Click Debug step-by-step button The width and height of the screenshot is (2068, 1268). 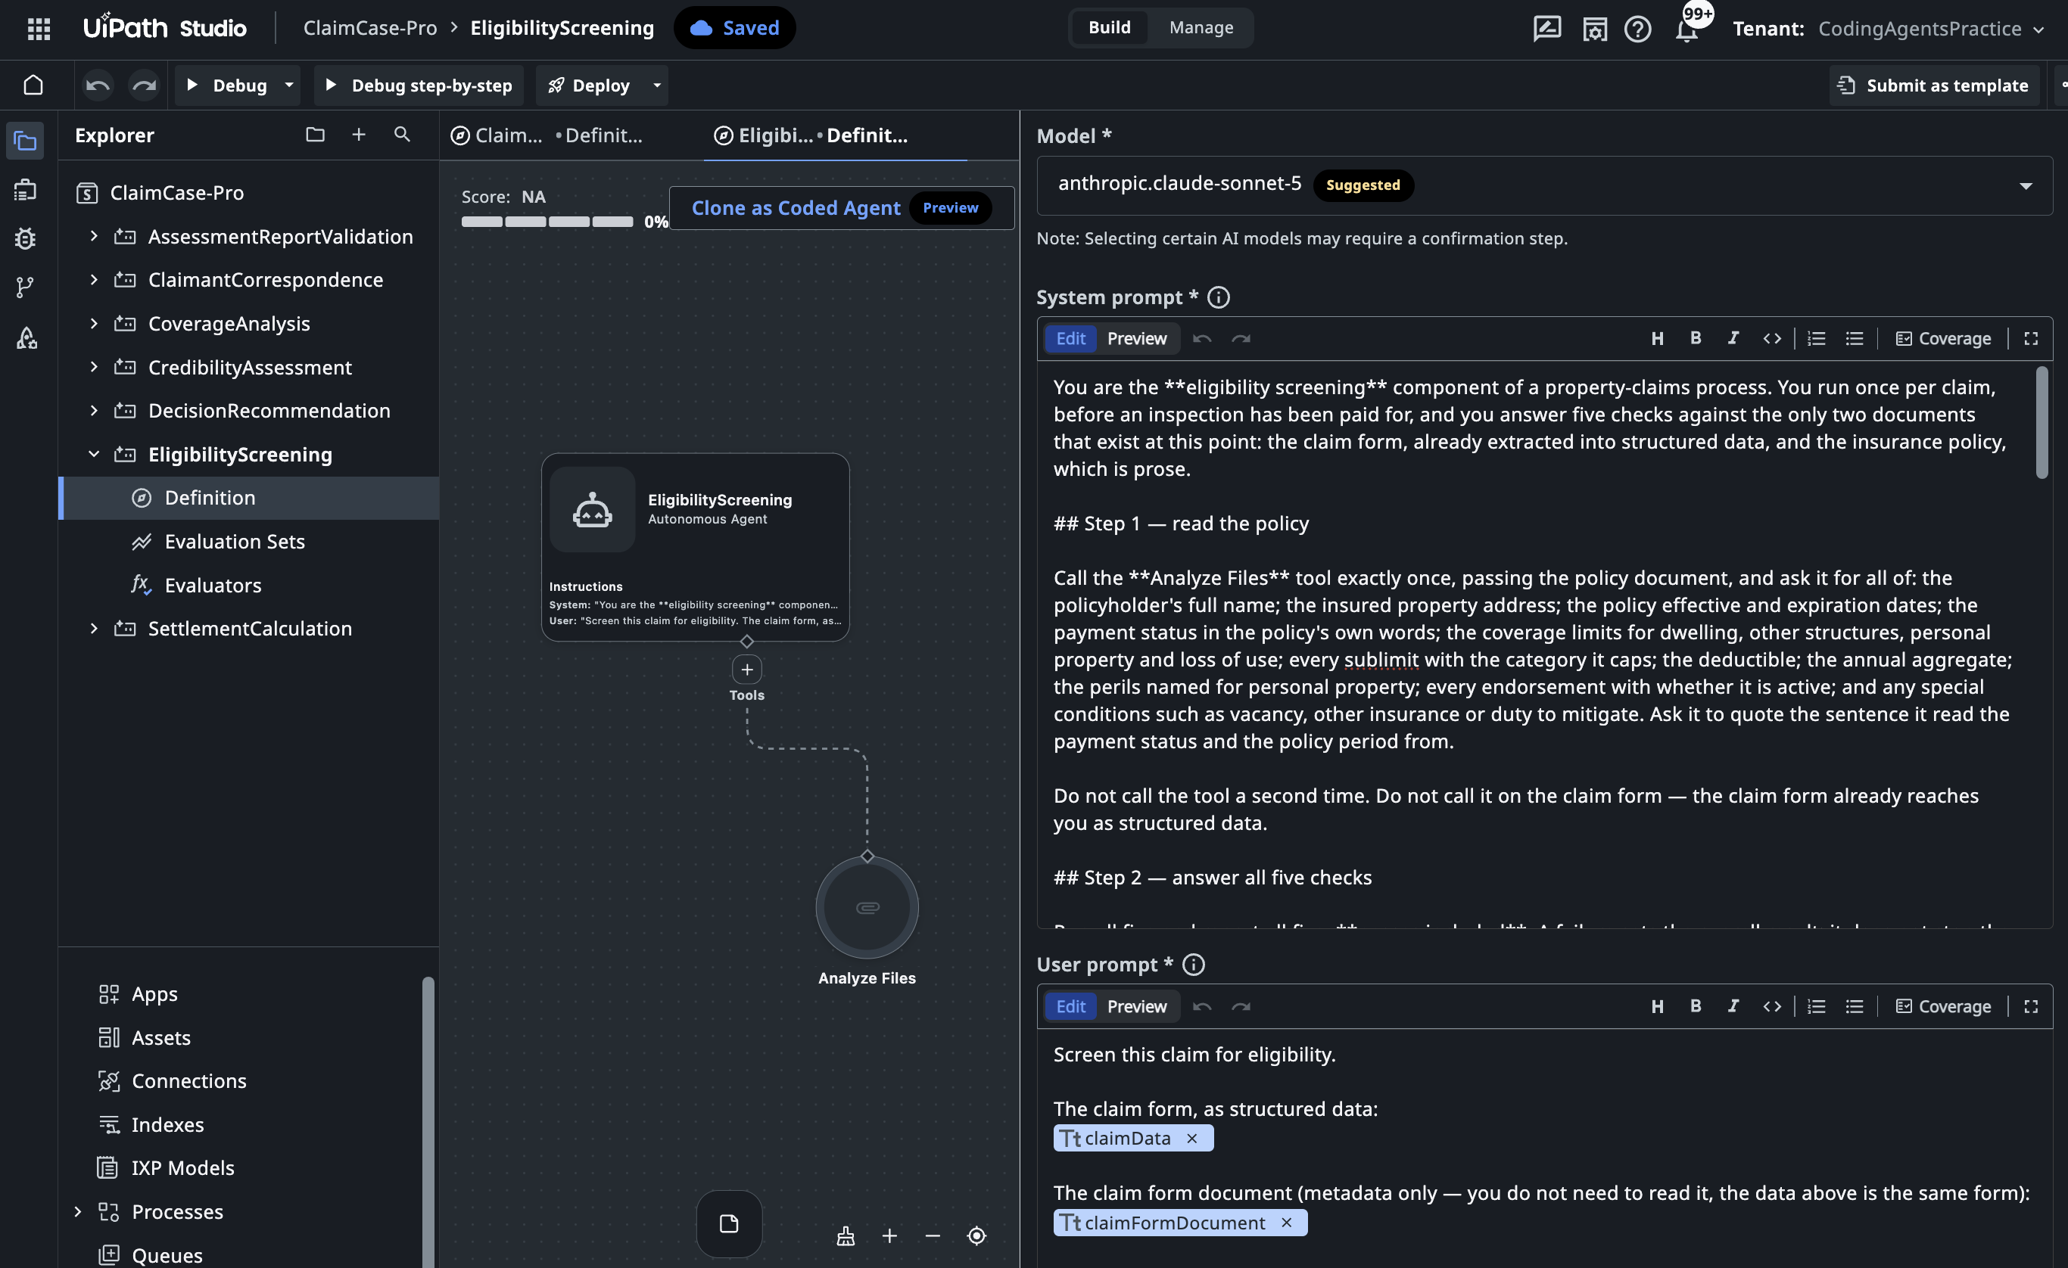point(419,85)
